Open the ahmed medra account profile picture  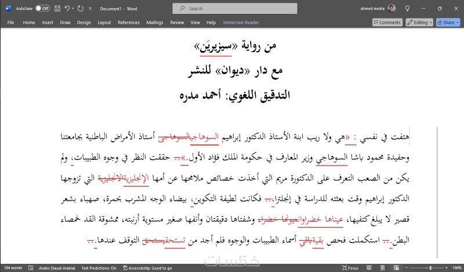[391, 9]
